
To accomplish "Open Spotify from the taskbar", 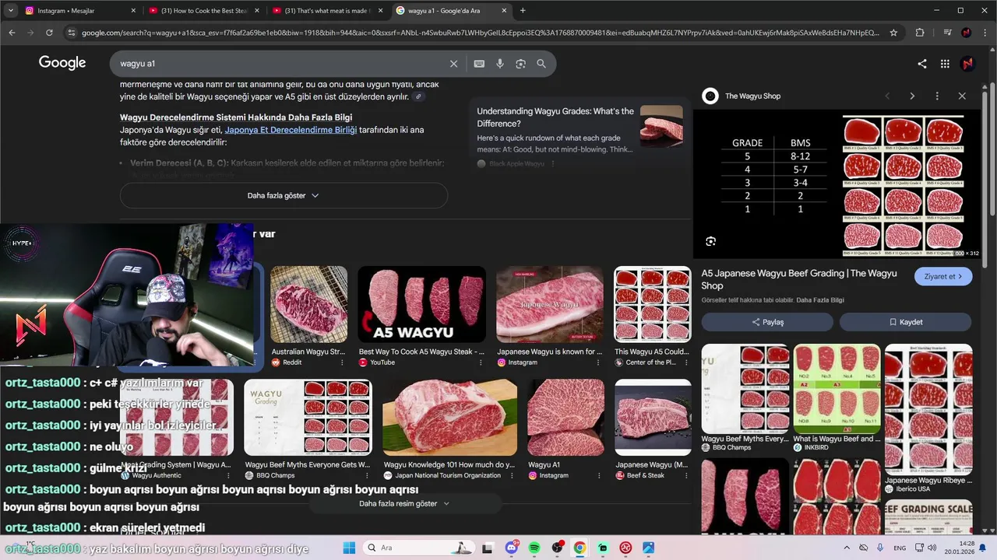I will coord(534,548).
